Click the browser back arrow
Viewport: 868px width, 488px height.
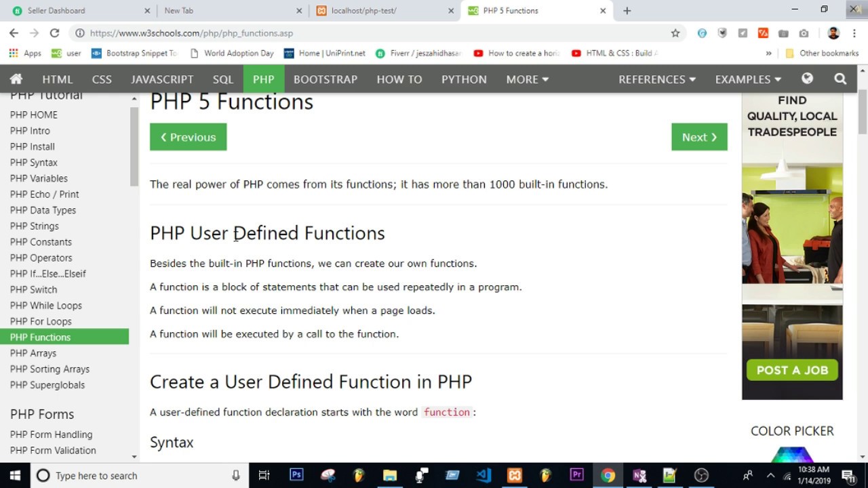[14, 33]
